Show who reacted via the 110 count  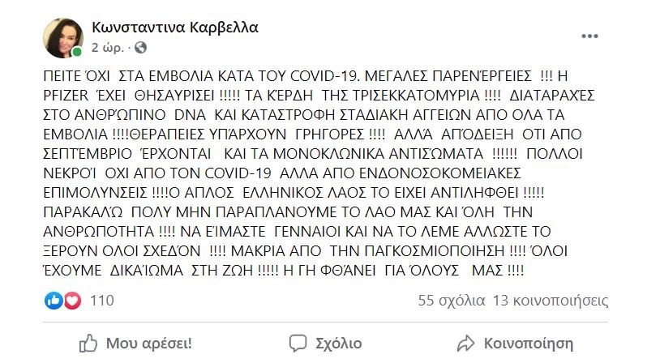click(x=101, y=301)
